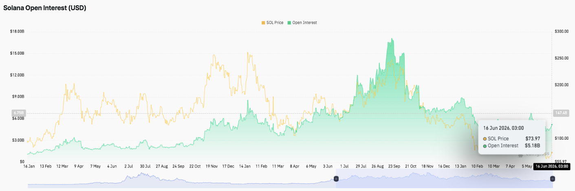Screen dimensions: 575x191
Task: Click the Solana Open Interest (USD) chart title
Action: pos(45,8)
